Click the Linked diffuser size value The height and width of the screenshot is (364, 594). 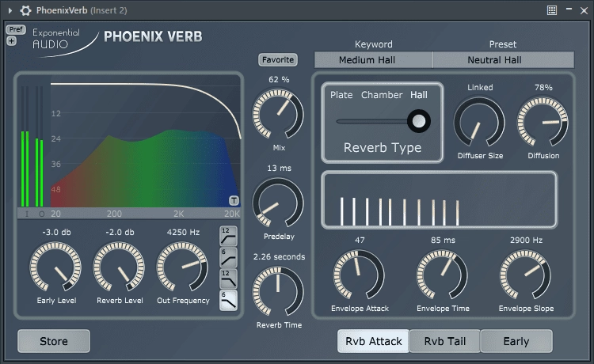480,87
